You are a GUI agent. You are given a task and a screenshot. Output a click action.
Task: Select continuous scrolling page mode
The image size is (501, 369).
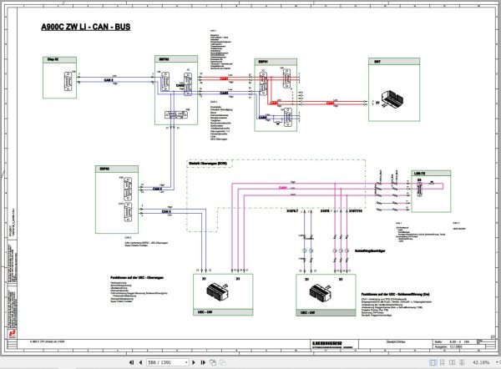pyautogui.click(x=443, y=362)
